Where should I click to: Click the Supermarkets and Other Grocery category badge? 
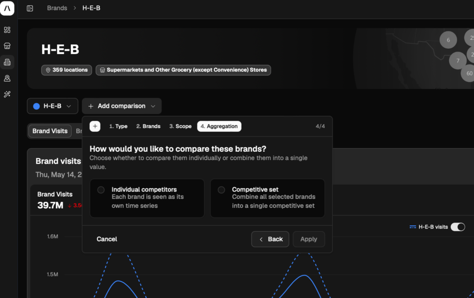183,70
